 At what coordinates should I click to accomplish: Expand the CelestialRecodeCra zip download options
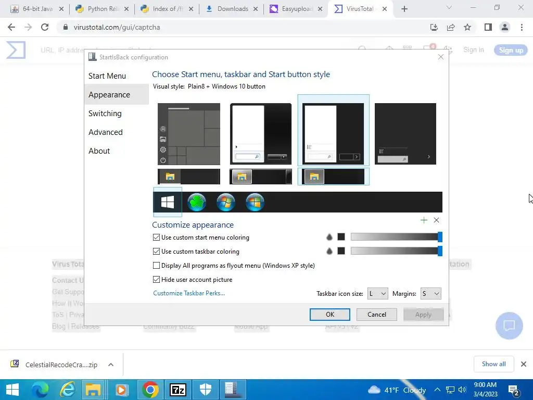[111, 365]
